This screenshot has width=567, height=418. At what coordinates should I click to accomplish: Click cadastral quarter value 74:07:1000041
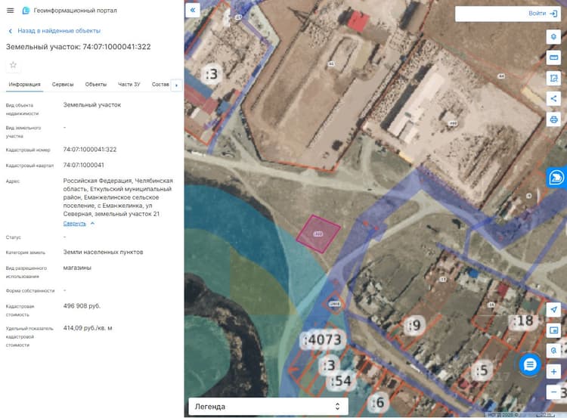[x=83, y=166]
